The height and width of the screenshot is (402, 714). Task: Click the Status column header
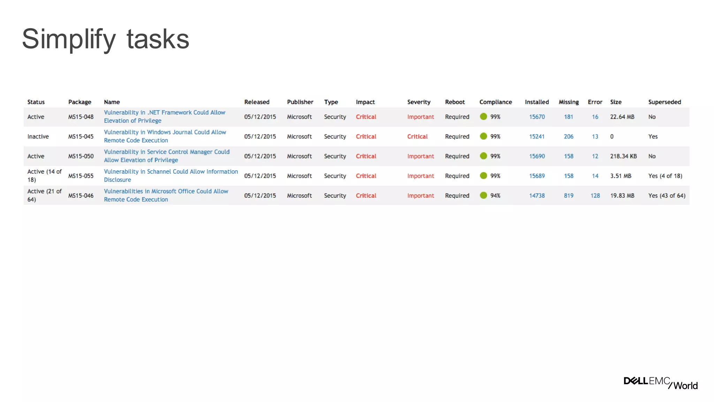click(x=36, y=102)
